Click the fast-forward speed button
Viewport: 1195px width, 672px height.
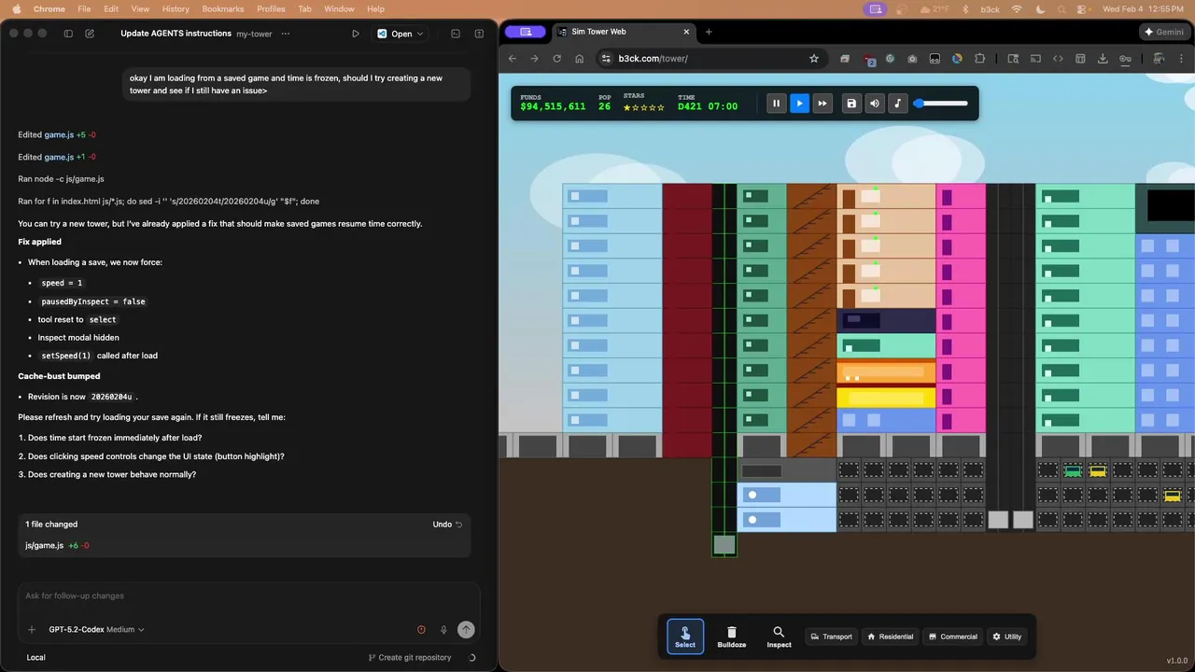tap(822, 104)
